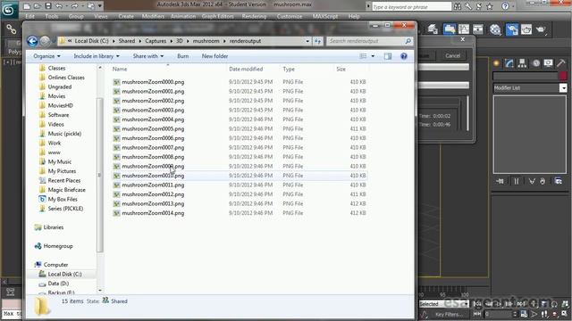
Task: Click Burn in Explorer toolbar
Action: pyautogui.click(x=182, y=56)
